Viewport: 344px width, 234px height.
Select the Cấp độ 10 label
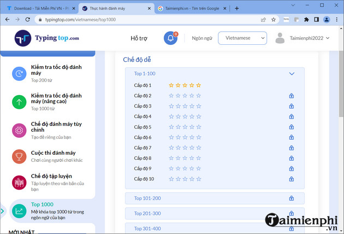(x=144, y=179)
